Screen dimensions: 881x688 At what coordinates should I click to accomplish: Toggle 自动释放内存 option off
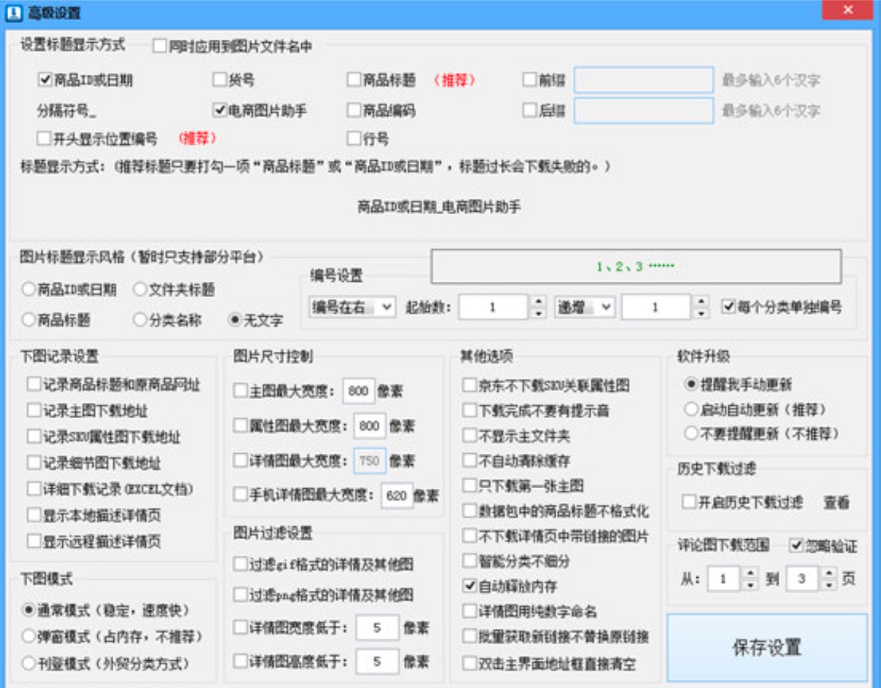pyautogui.click(x=469, y=585)
